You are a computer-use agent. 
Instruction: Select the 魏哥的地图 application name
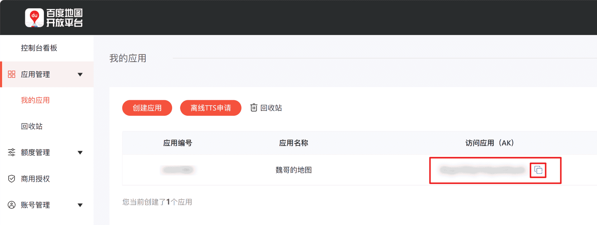click(x=293, y=170)
